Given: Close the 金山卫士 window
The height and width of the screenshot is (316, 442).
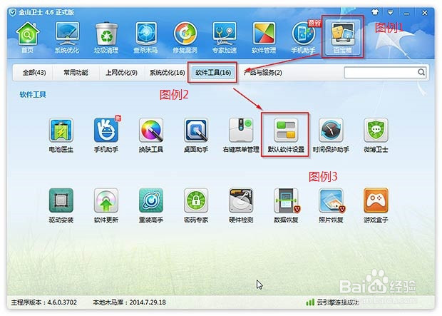Looking at the screenshot, I should (424, 13).
